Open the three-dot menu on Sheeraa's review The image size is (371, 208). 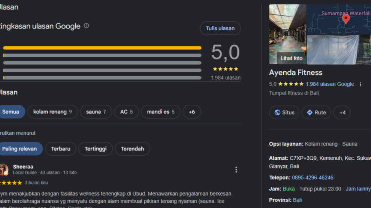tap(236, 170)
